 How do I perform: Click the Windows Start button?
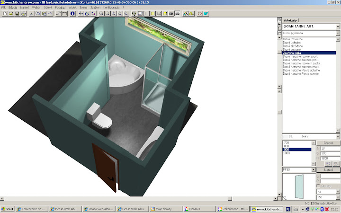pyautogui.click(x=8, y=208)
